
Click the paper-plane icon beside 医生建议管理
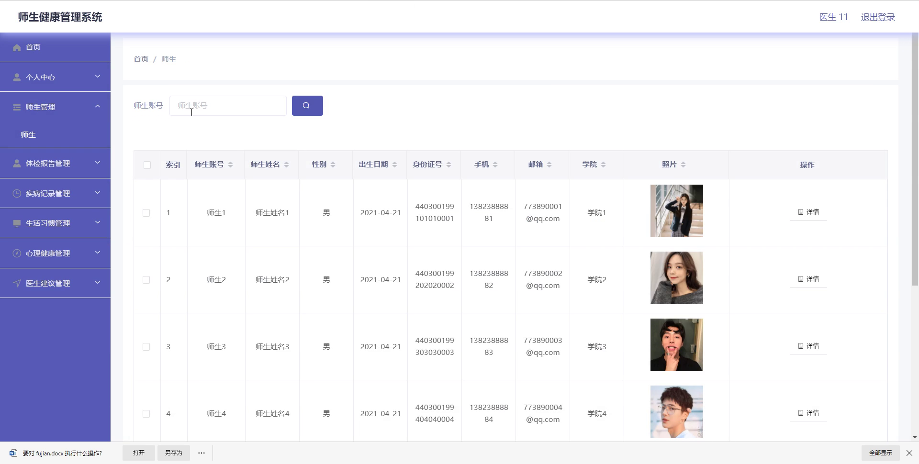[17, 283]
